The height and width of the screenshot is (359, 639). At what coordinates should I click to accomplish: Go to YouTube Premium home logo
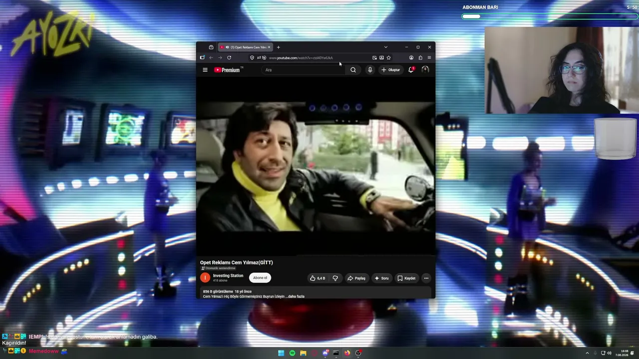click(x=228, y=70)
